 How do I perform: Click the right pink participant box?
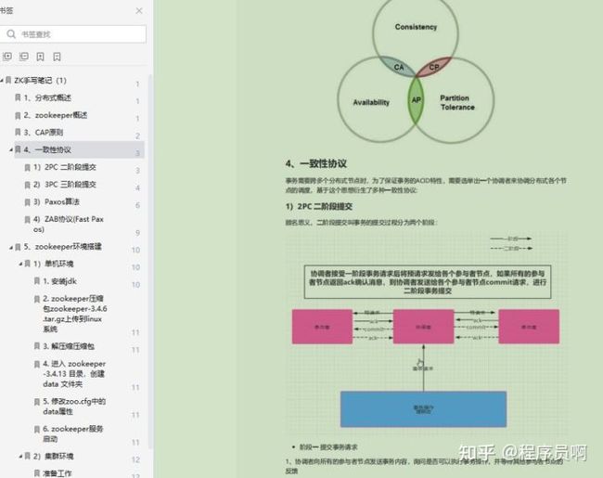529,327
